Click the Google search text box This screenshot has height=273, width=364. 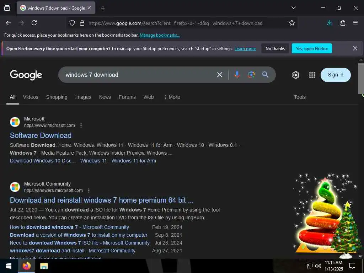coord(138,75)
